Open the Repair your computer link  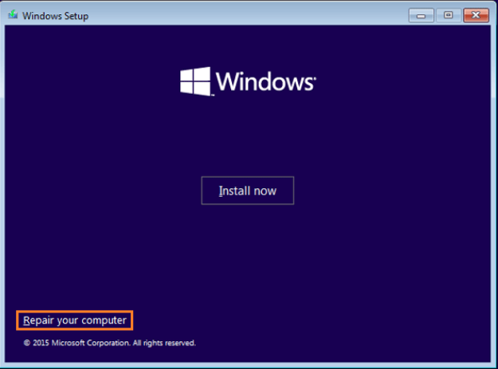click(75, 320)
